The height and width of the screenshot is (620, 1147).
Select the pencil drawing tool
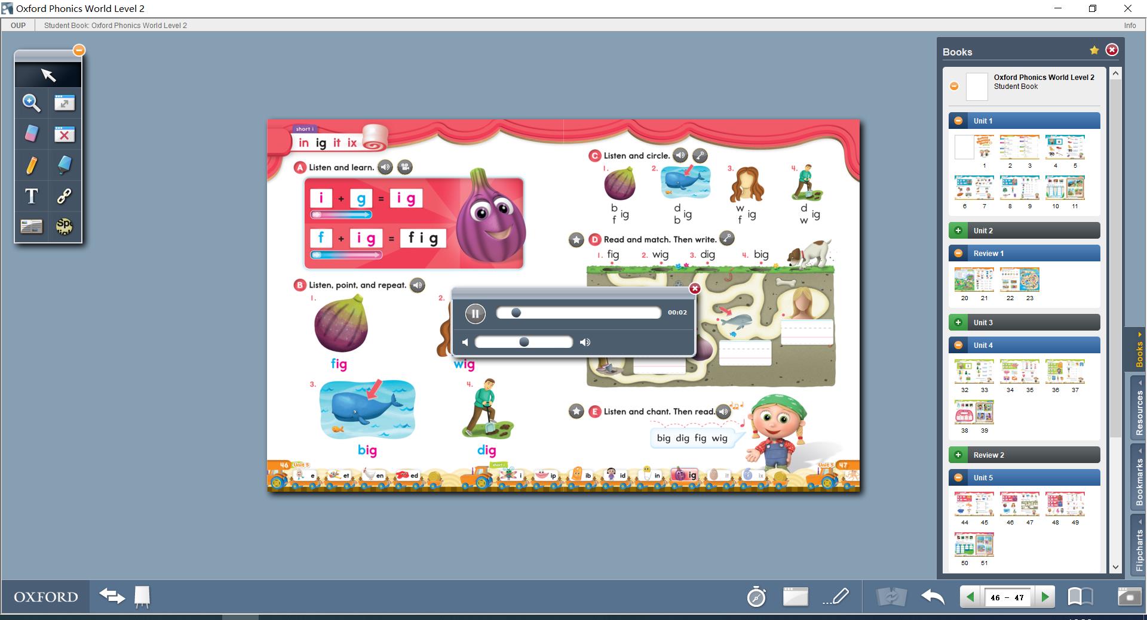point(32,165)
